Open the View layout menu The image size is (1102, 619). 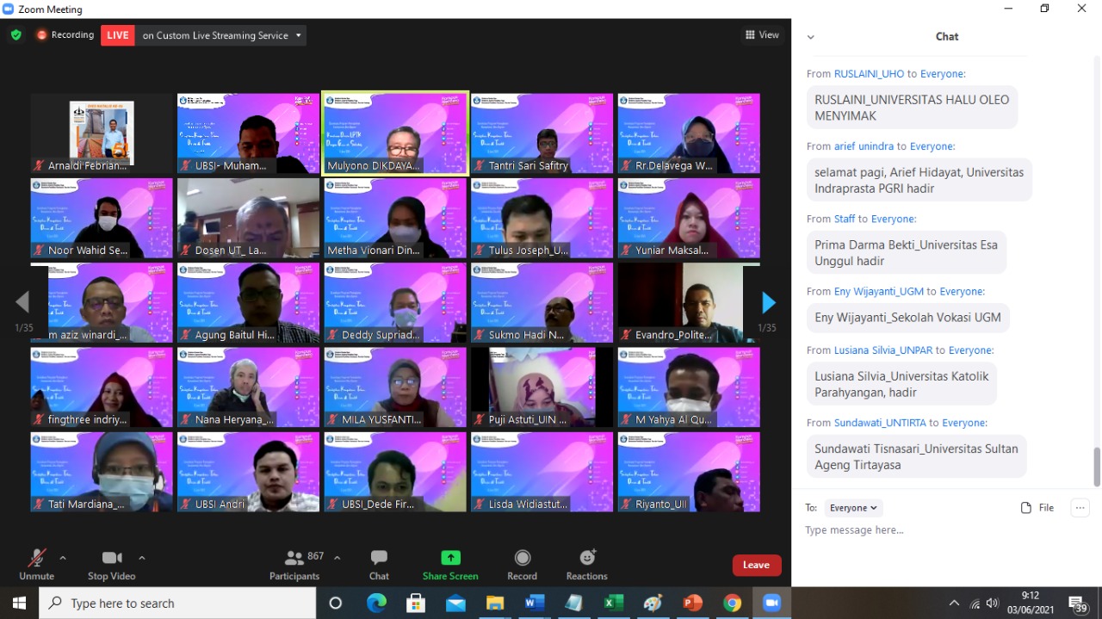763,35
